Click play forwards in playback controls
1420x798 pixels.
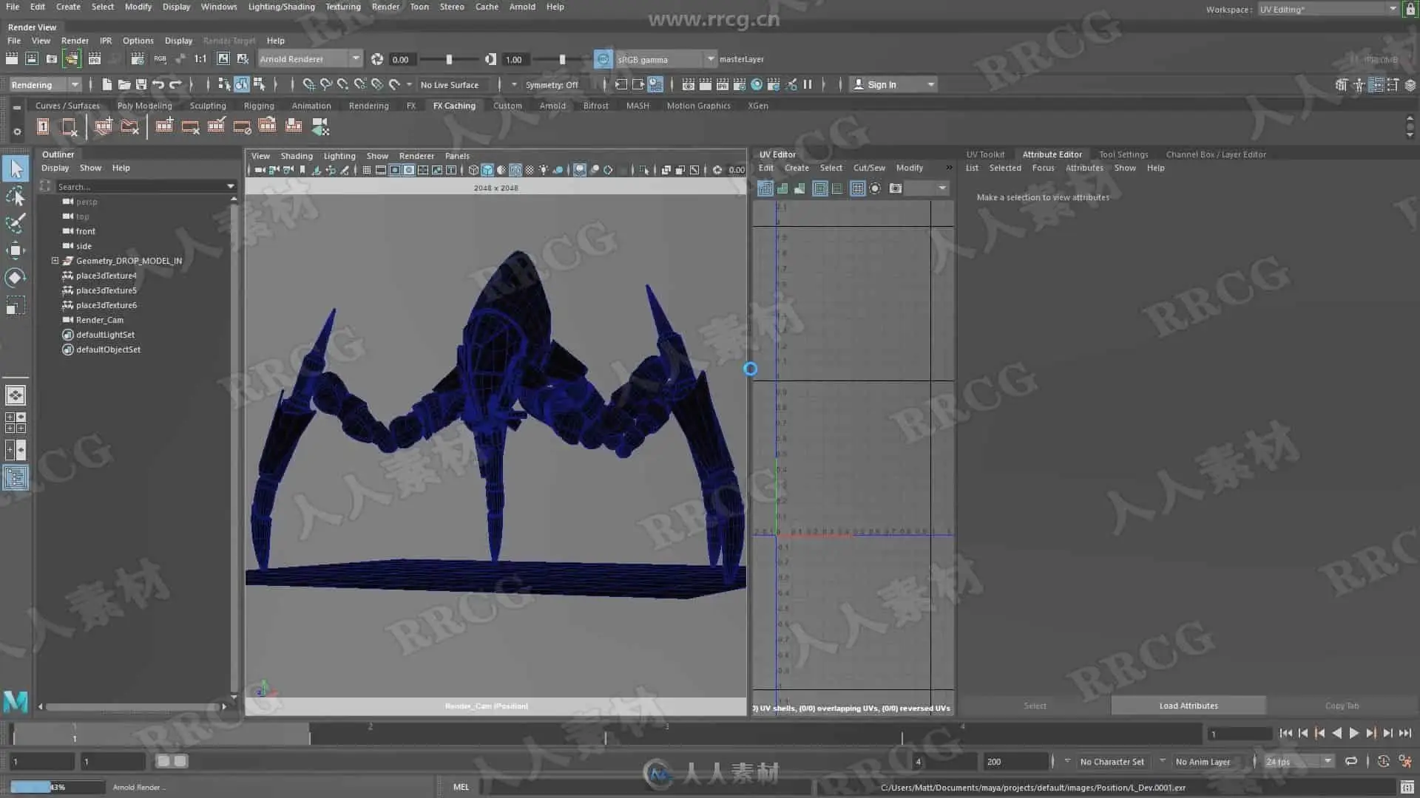click(x=1353, y=733)
